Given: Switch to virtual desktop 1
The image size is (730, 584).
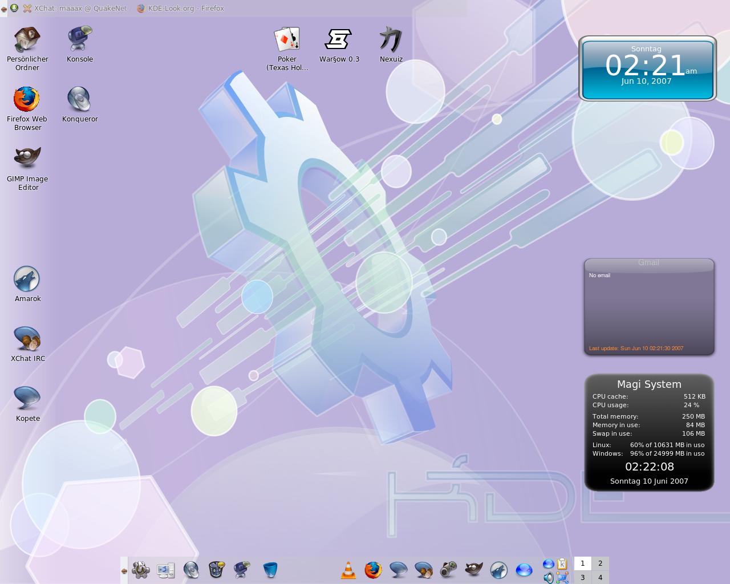Looking at the screenshot, I should pyautogui.click(x=582, y=563).
